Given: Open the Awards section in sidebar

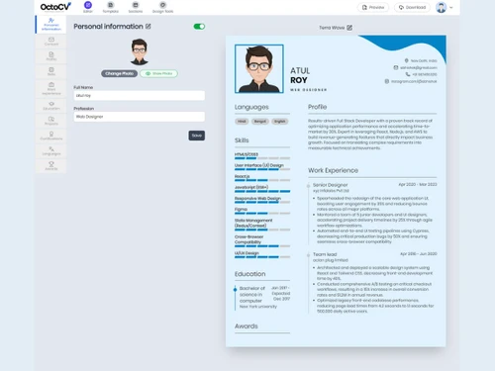Looking at the screenshot, I should click(x=51, y=166).
